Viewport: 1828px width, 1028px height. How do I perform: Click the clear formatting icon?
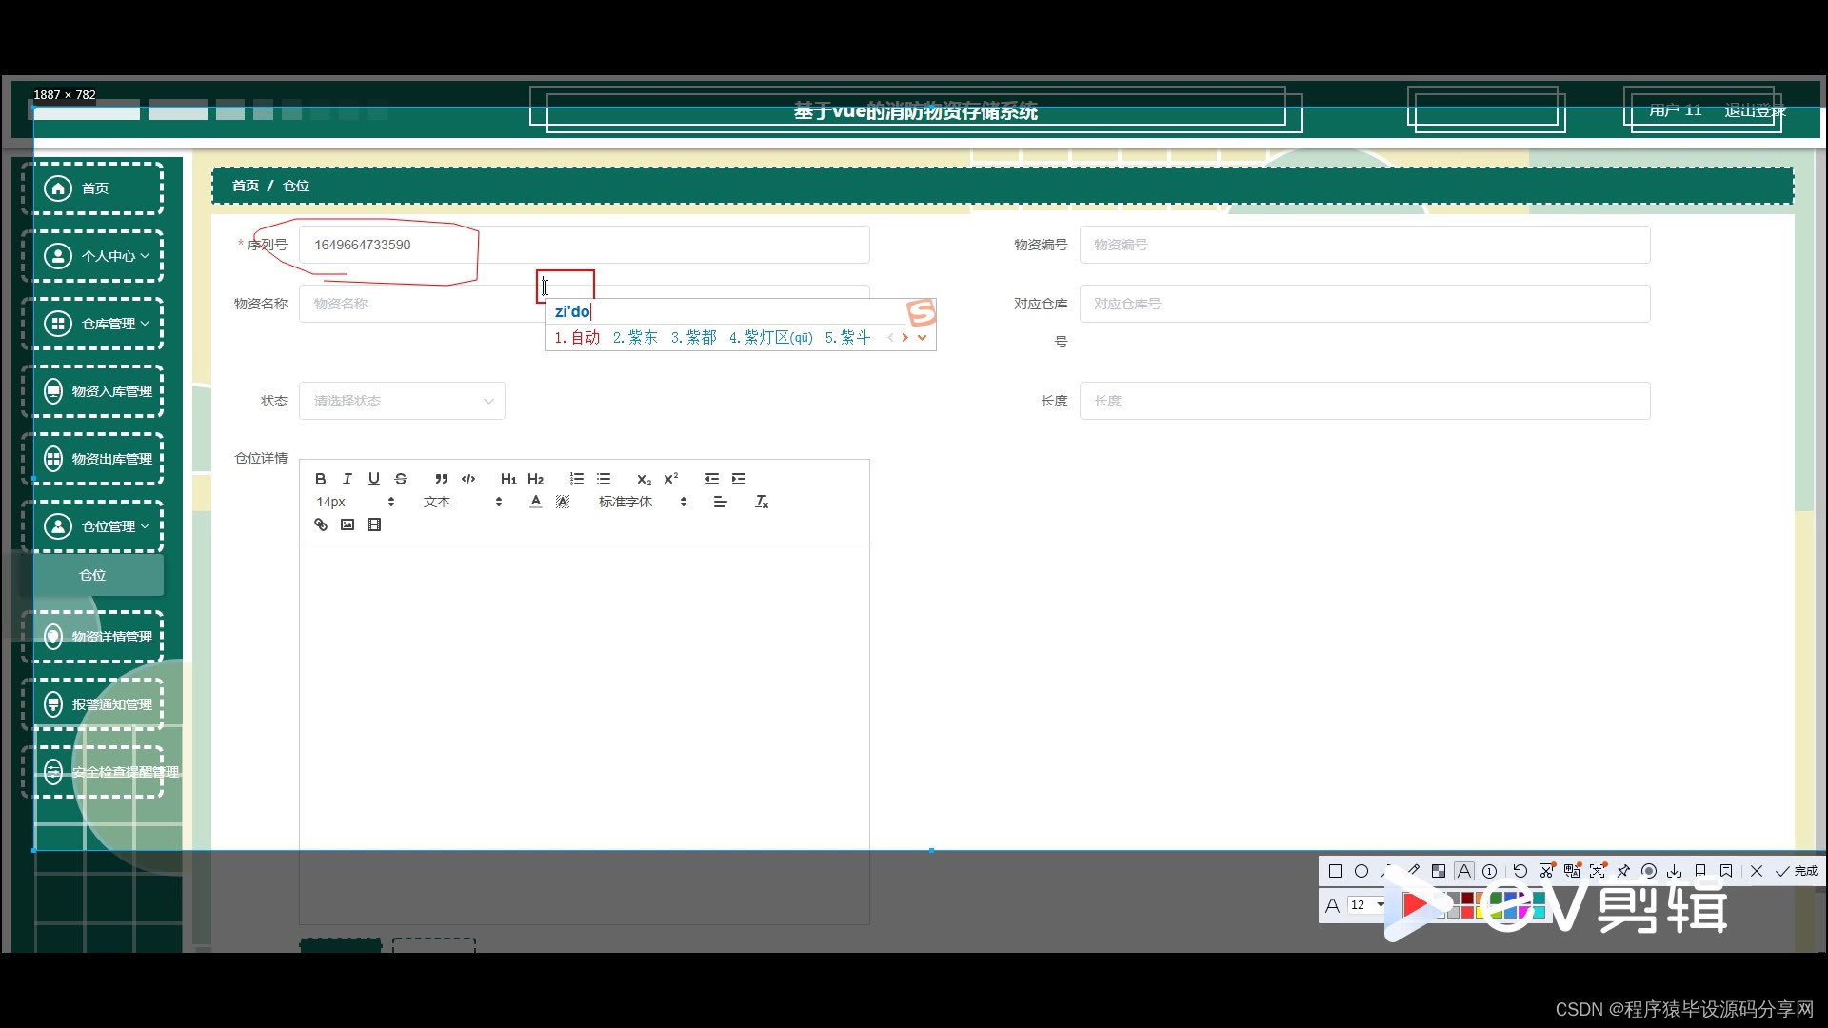(x=762, y=502)
